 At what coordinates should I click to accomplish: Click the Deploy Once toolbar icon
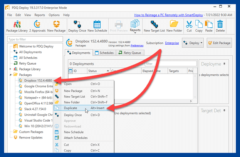point(77,26)
